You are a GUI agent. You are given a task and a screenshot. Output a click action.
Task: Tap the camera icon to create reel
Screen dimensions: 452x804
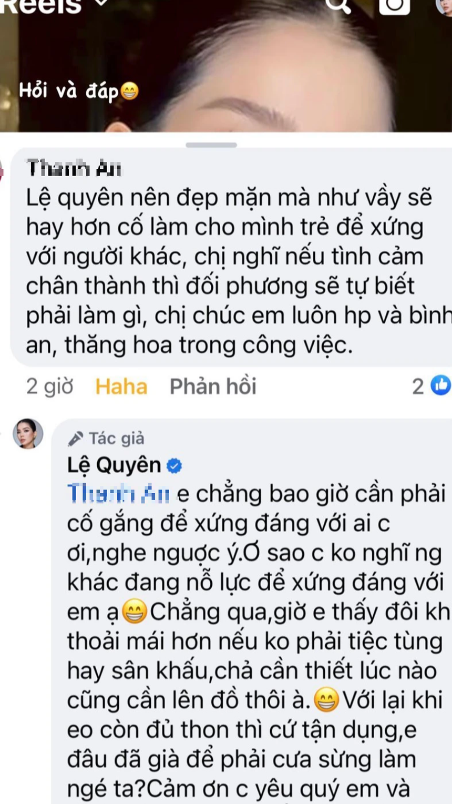(x=394, y=5)
